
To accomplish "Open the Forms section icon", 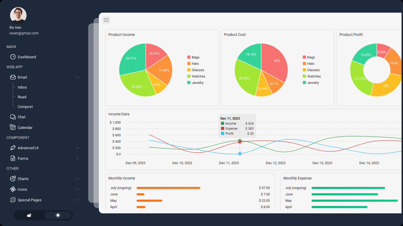I will point(13,158).
